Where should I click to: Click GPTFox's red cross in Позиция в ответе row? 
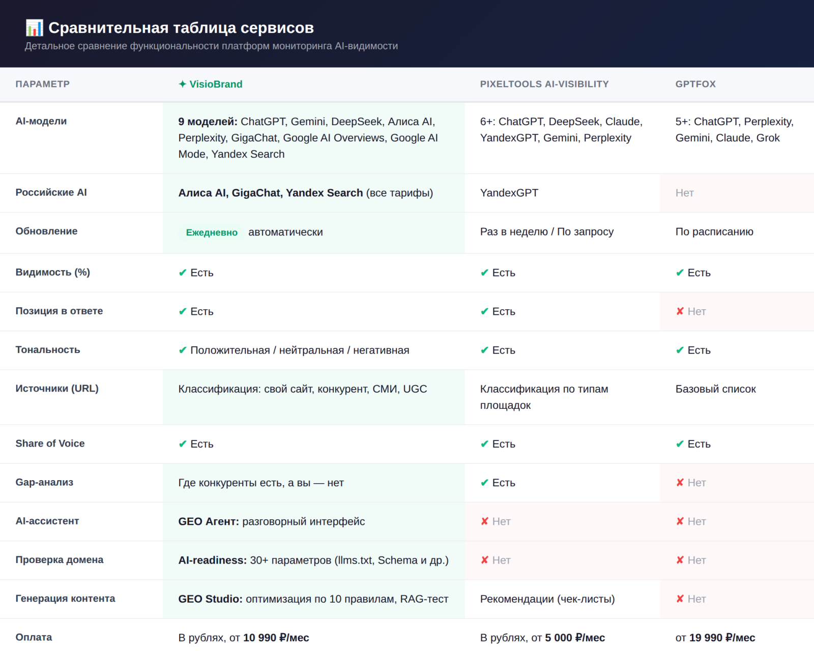pos(680,311)
